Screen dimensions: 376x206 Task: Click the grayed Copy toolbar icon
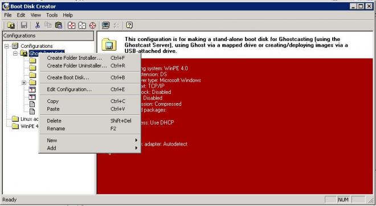(48, 25)
